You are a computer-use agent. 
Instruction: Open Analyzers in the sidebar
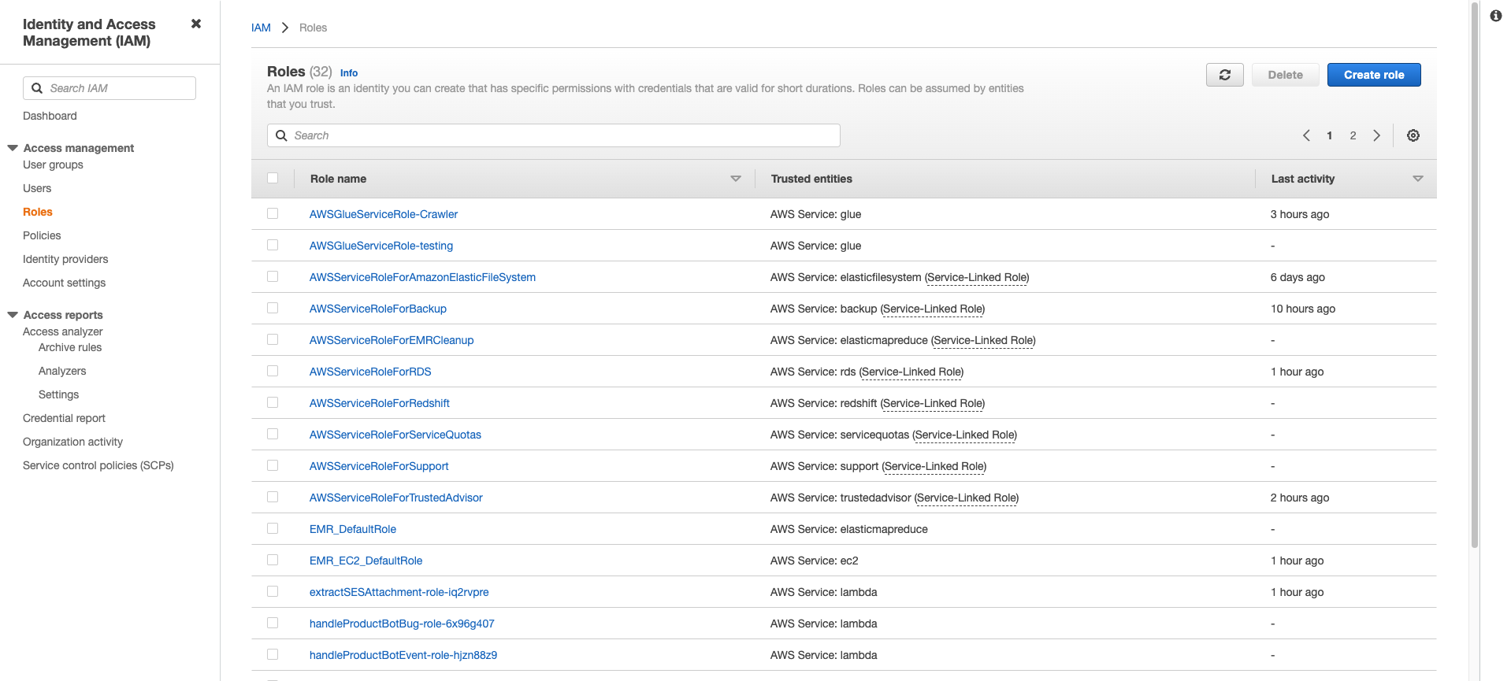pos(62,371)
